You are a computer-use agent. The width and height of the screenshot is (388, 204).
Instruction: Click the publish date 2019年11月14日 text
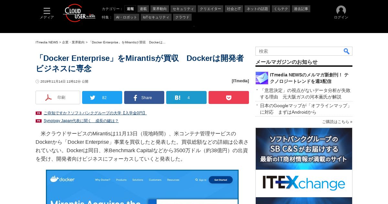(x=64, y=82)
